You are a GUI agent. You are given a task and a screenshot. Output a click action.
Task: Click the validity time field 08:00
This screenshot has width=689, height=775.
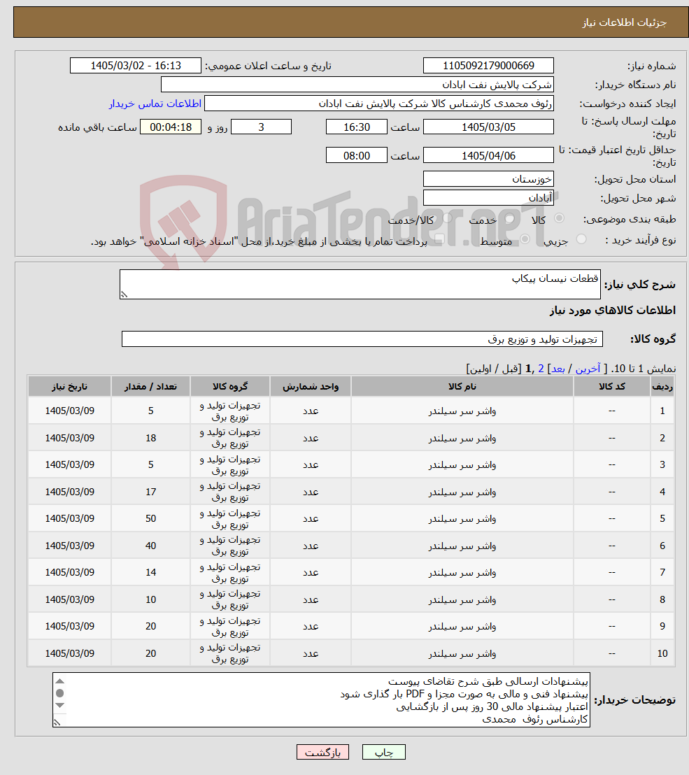[356, 156]
